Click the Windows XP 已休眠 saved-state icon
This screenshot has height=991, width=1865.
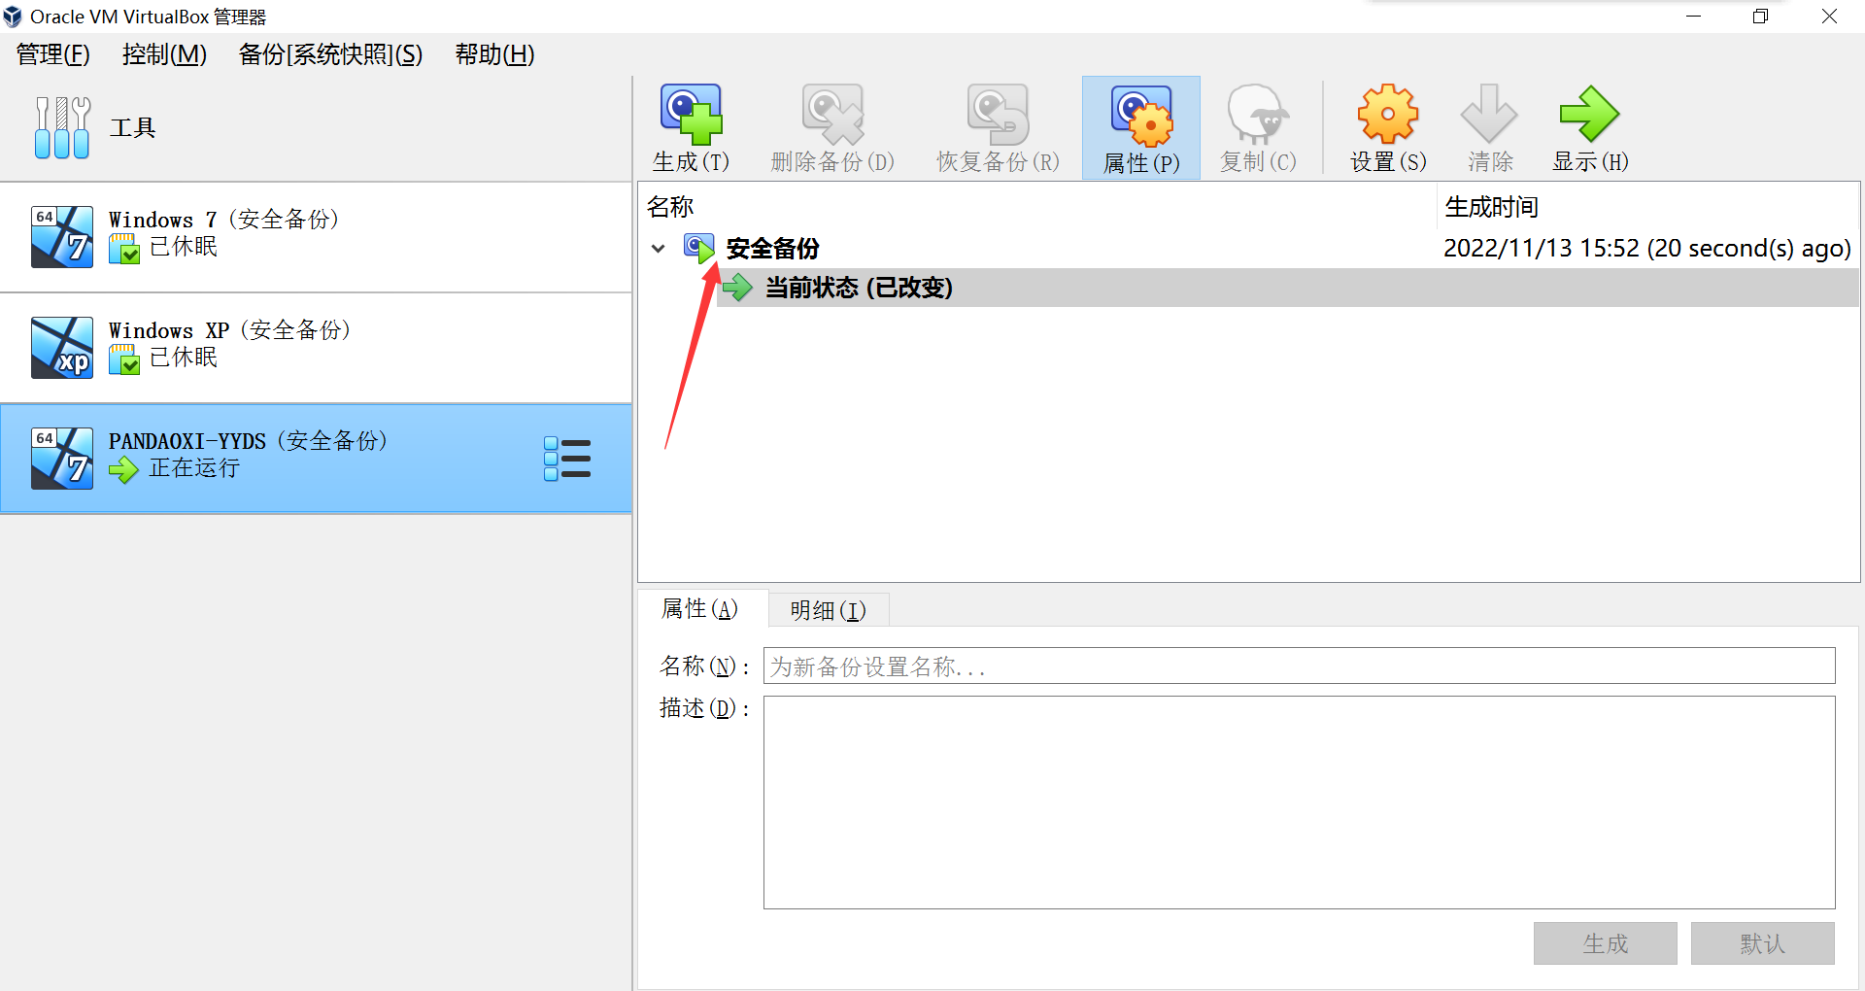(123, 359)
